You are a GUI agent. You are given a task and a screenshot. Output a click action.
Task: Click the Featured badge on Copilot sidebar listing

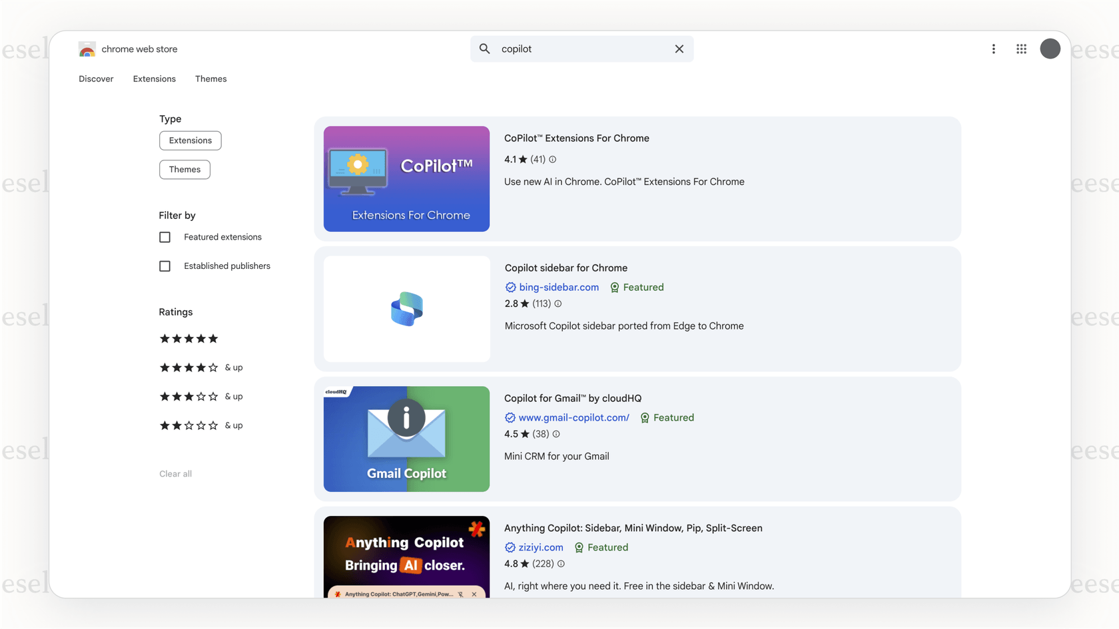636,287
